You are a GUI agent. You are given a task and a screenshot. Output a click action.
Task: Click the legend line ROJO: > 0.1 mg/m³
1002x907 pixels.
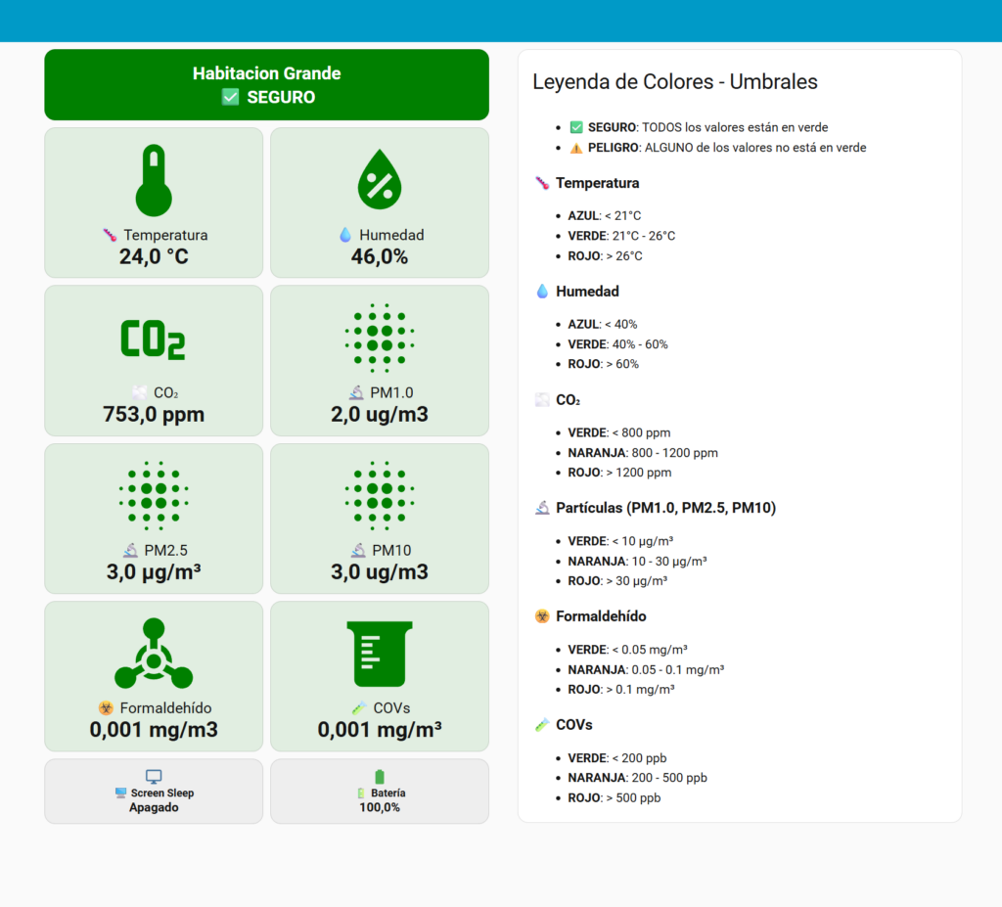pos(621,690)
